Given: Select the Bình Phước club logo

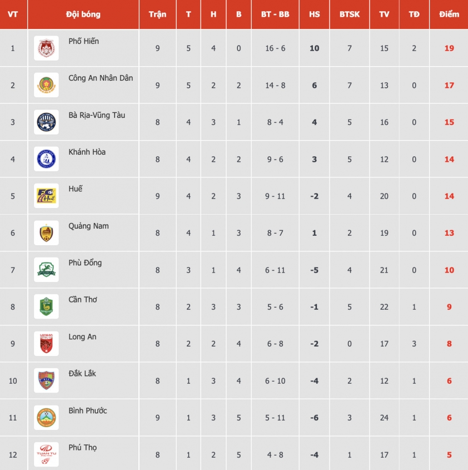Looking at the screenshot, I should [46, 418].
